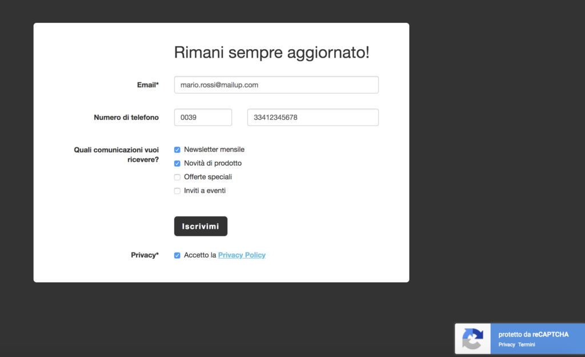Click the Rimani sempre aggiornato! heading
585x357 pixels.
(x=272, y=53)
